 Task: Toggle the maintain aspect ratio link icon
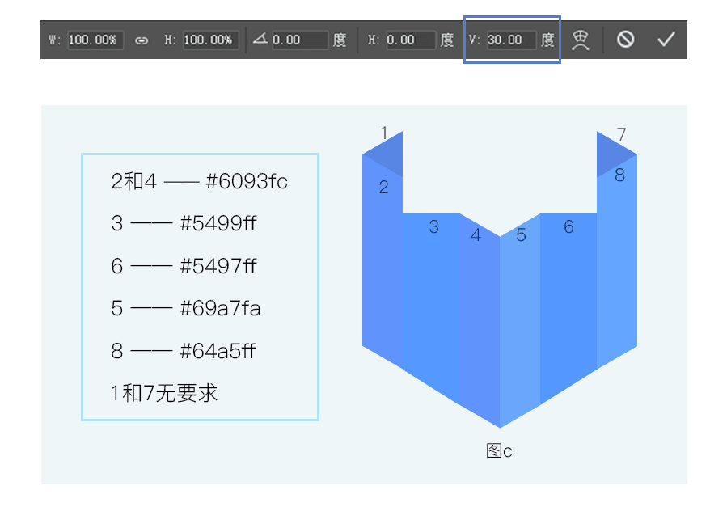pos(142,40)
